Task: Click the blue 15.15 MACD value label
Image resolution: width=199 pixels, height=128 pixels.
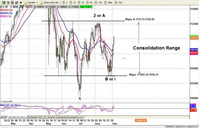Action: point(193,106)
